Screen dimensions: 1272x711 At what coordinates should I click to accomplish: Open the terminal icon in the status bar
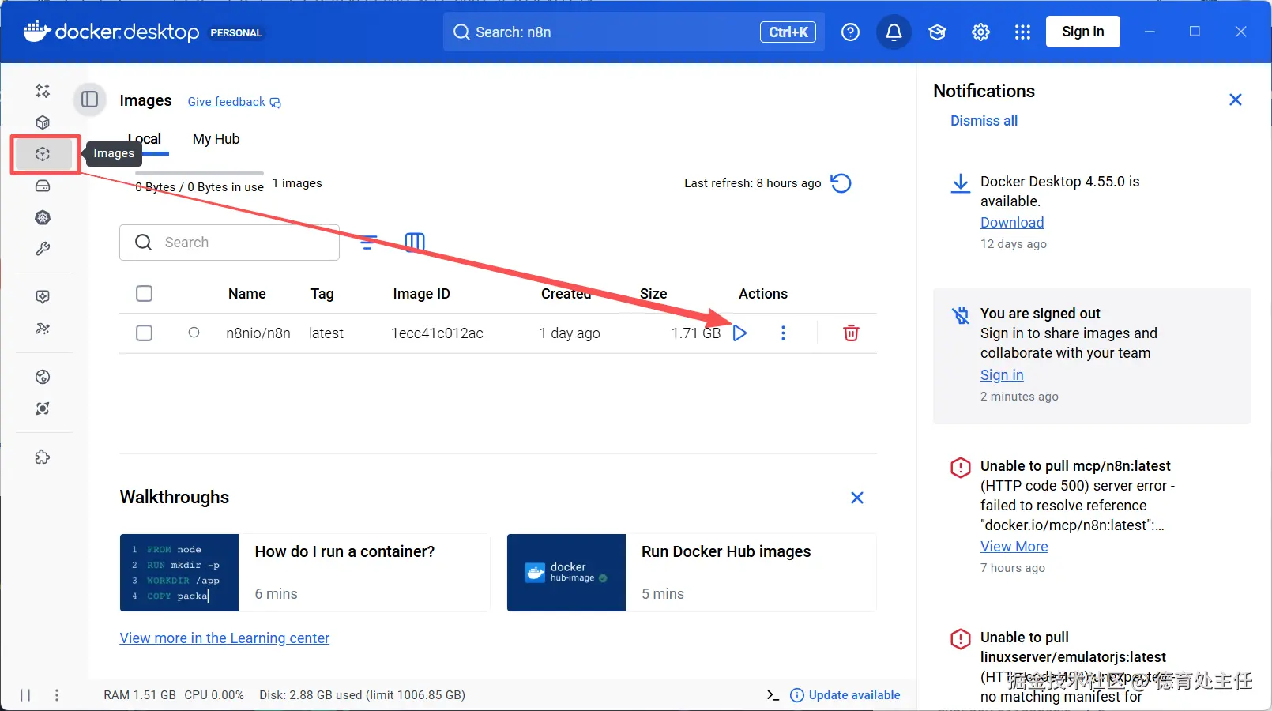pyautogui.click(x=773, y=695)
